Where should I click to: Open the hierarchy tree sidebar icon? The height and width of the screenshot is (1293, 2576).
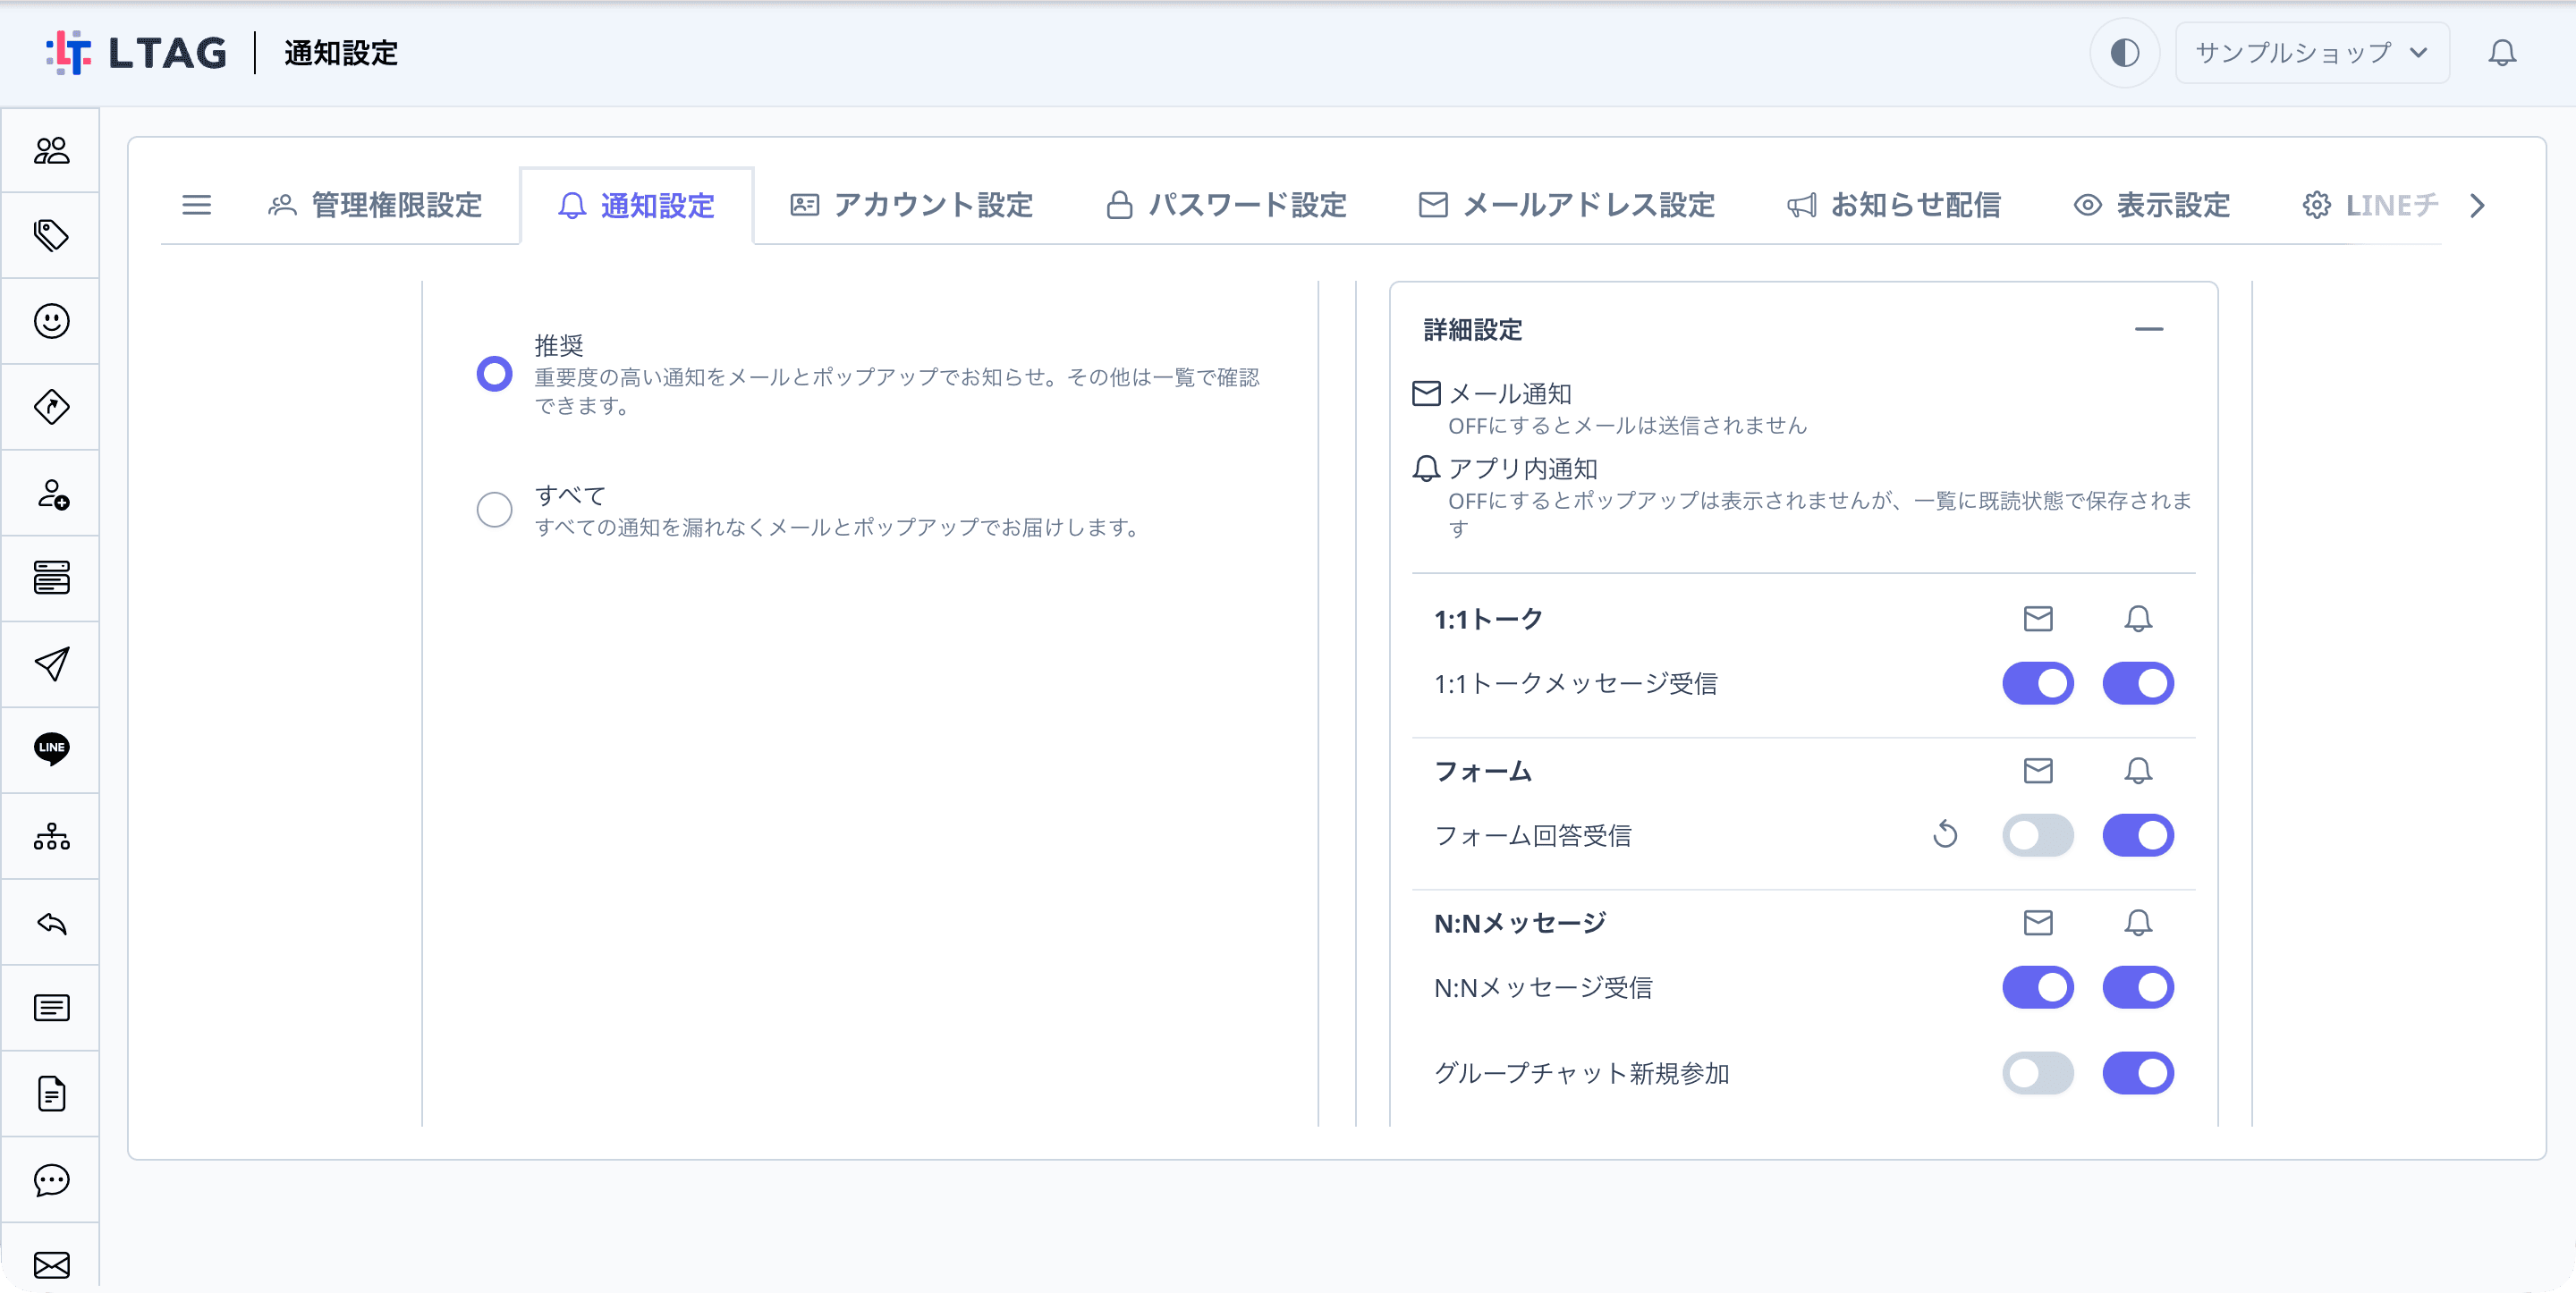51,836
